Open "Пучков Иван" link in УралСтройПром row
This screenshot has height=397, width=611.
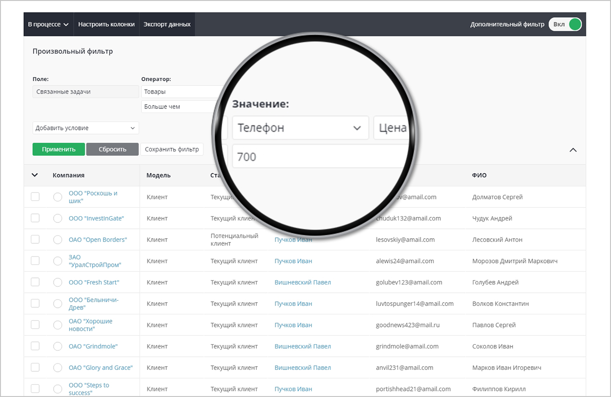293,261
